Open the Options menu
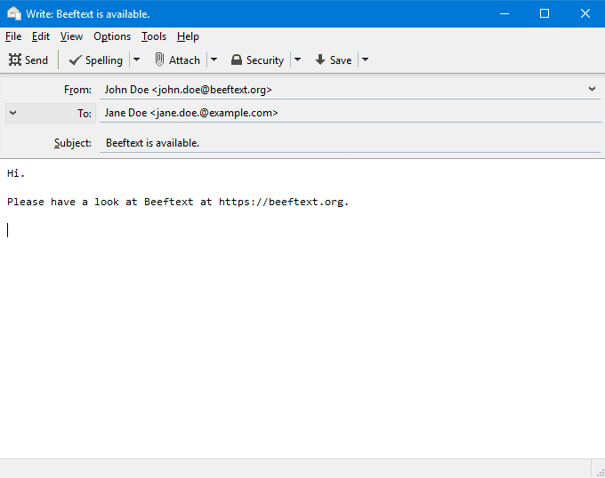Viewport: 605px width, 478px height. (112, 36)
